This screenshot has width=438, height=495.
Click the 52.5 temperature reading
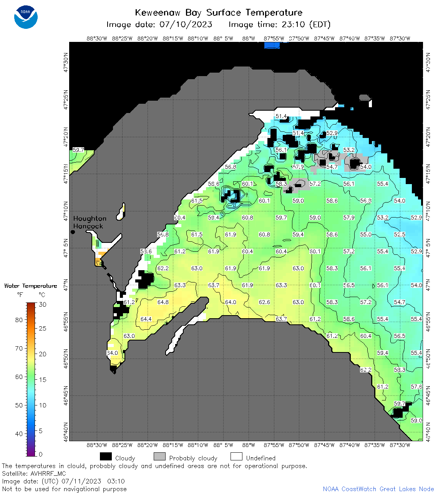click(x=400, y=234)
